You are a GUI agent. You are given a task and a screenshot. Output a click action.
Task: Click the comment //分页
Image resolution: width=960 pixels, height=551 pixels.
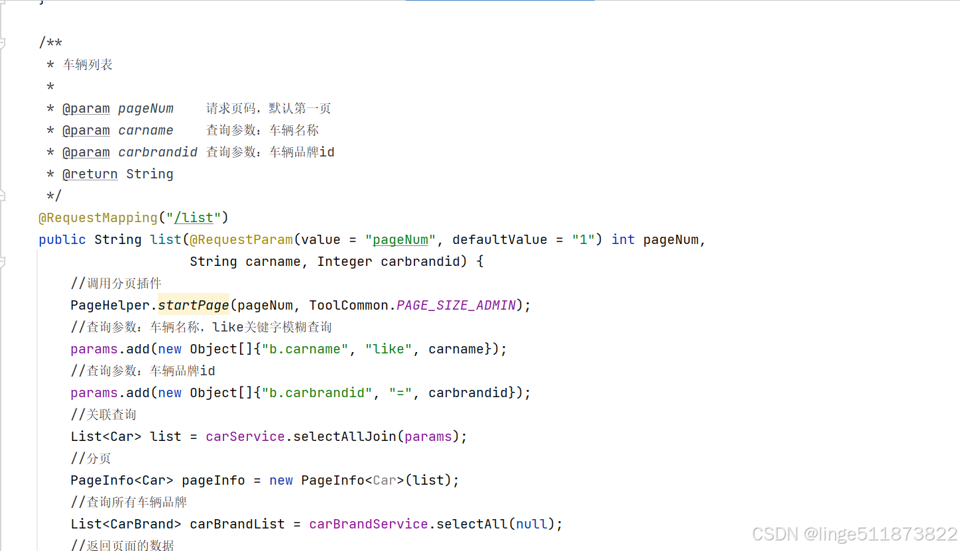(91, 458)
